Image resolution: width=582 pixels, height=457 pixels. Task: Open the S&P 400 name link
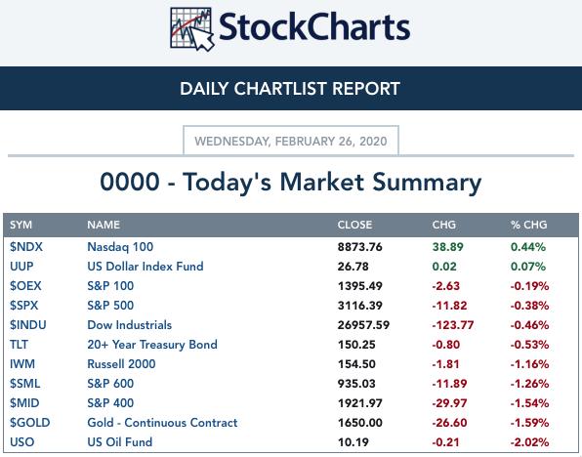pos(110,403)
